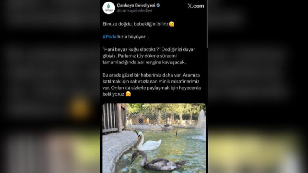308x173 pixels.
Task: Click the wooden fence in the photo
Action: click(x=114, y=118)
